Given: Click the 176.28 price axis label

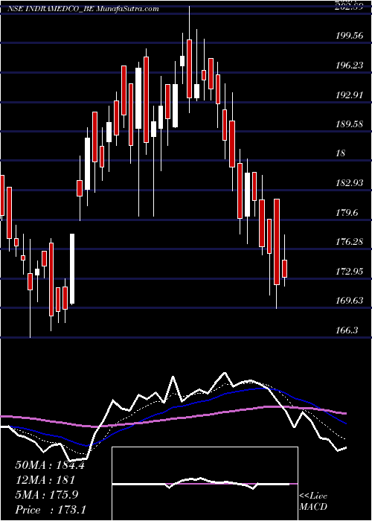Looking at the screenshot, I should coord(349,242).
